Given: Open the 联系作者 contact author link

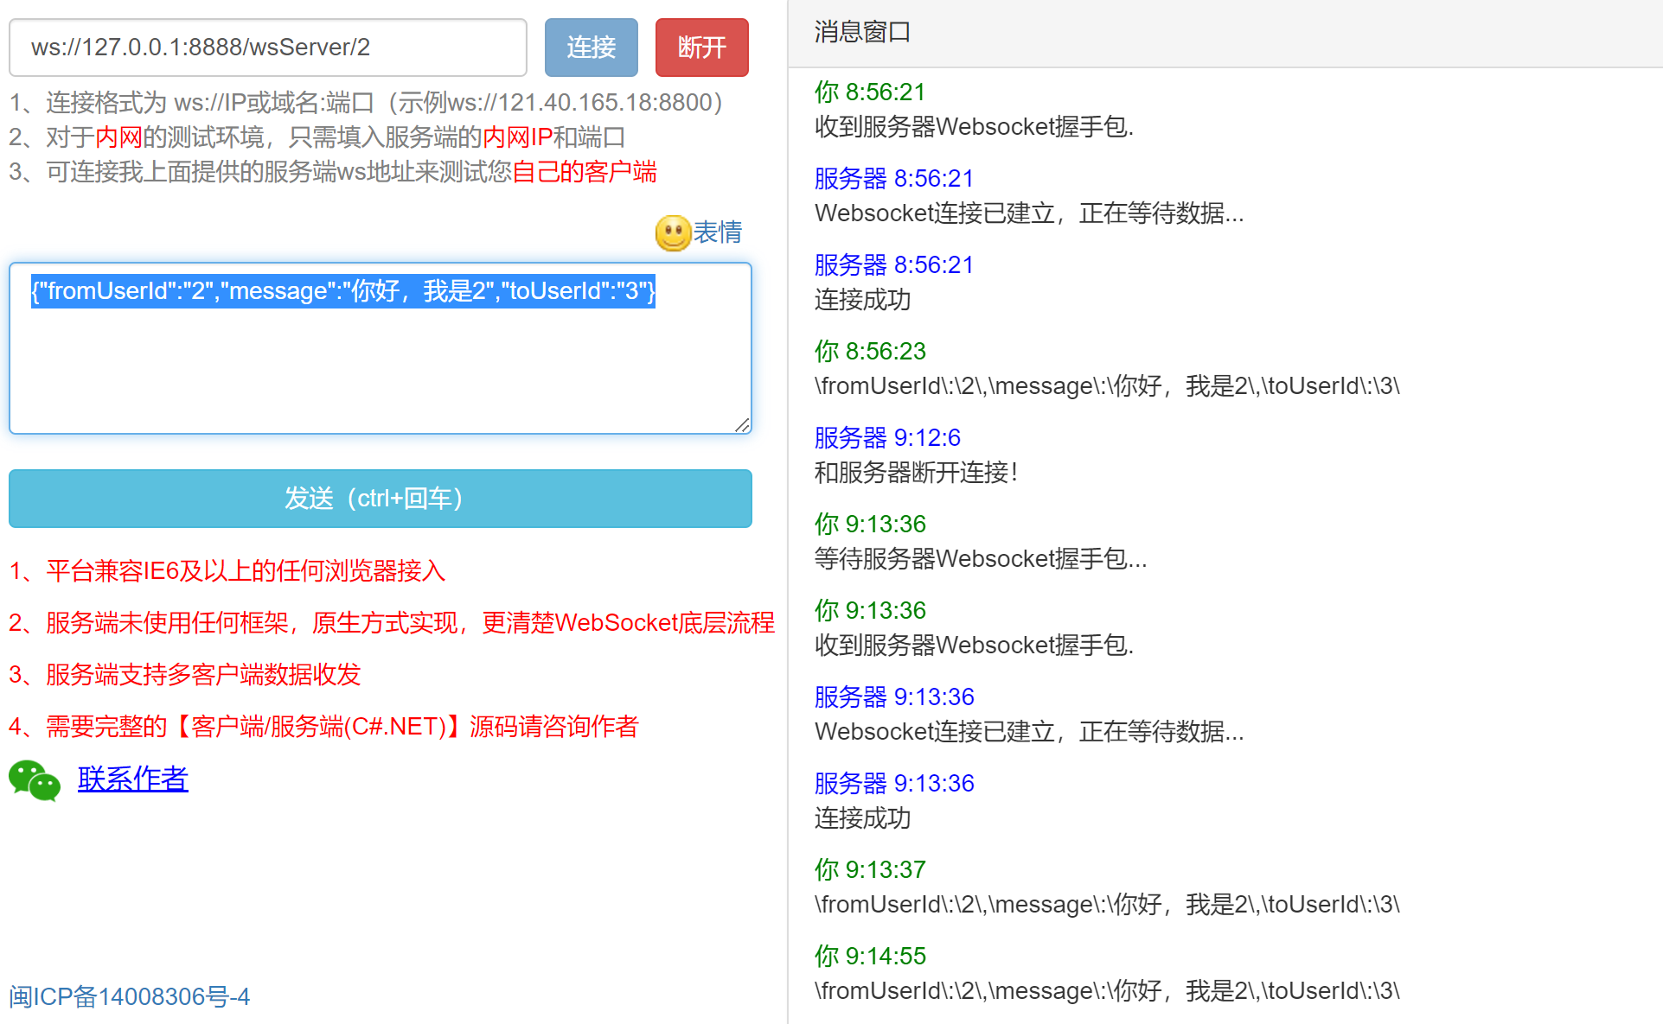Looking at the screenshot, I should [x=132, y=779].
